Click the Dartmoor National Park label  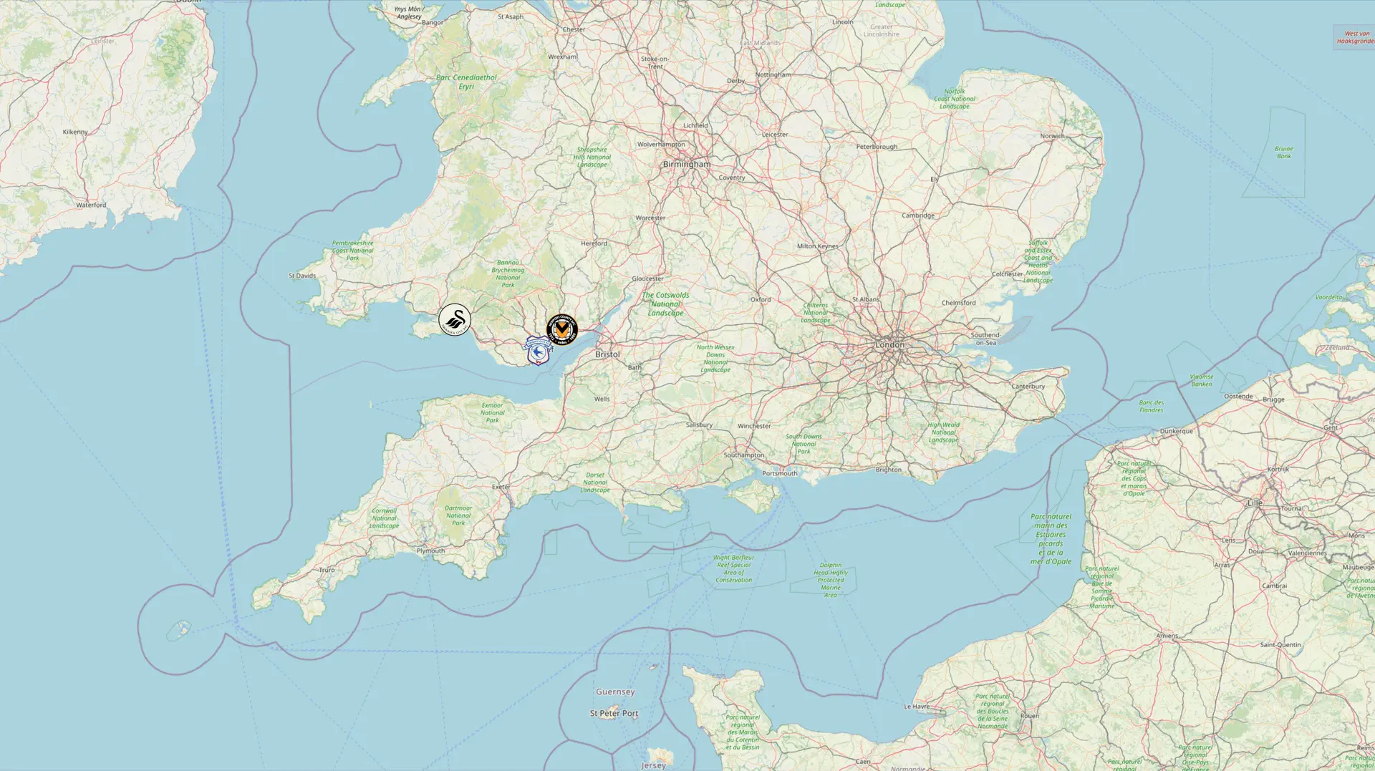click(x=458, y=515)
